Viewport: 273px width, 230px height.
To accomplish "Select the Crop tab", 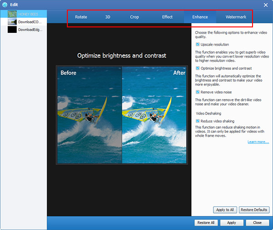I will pyautogui.click(x=134, y=17).
